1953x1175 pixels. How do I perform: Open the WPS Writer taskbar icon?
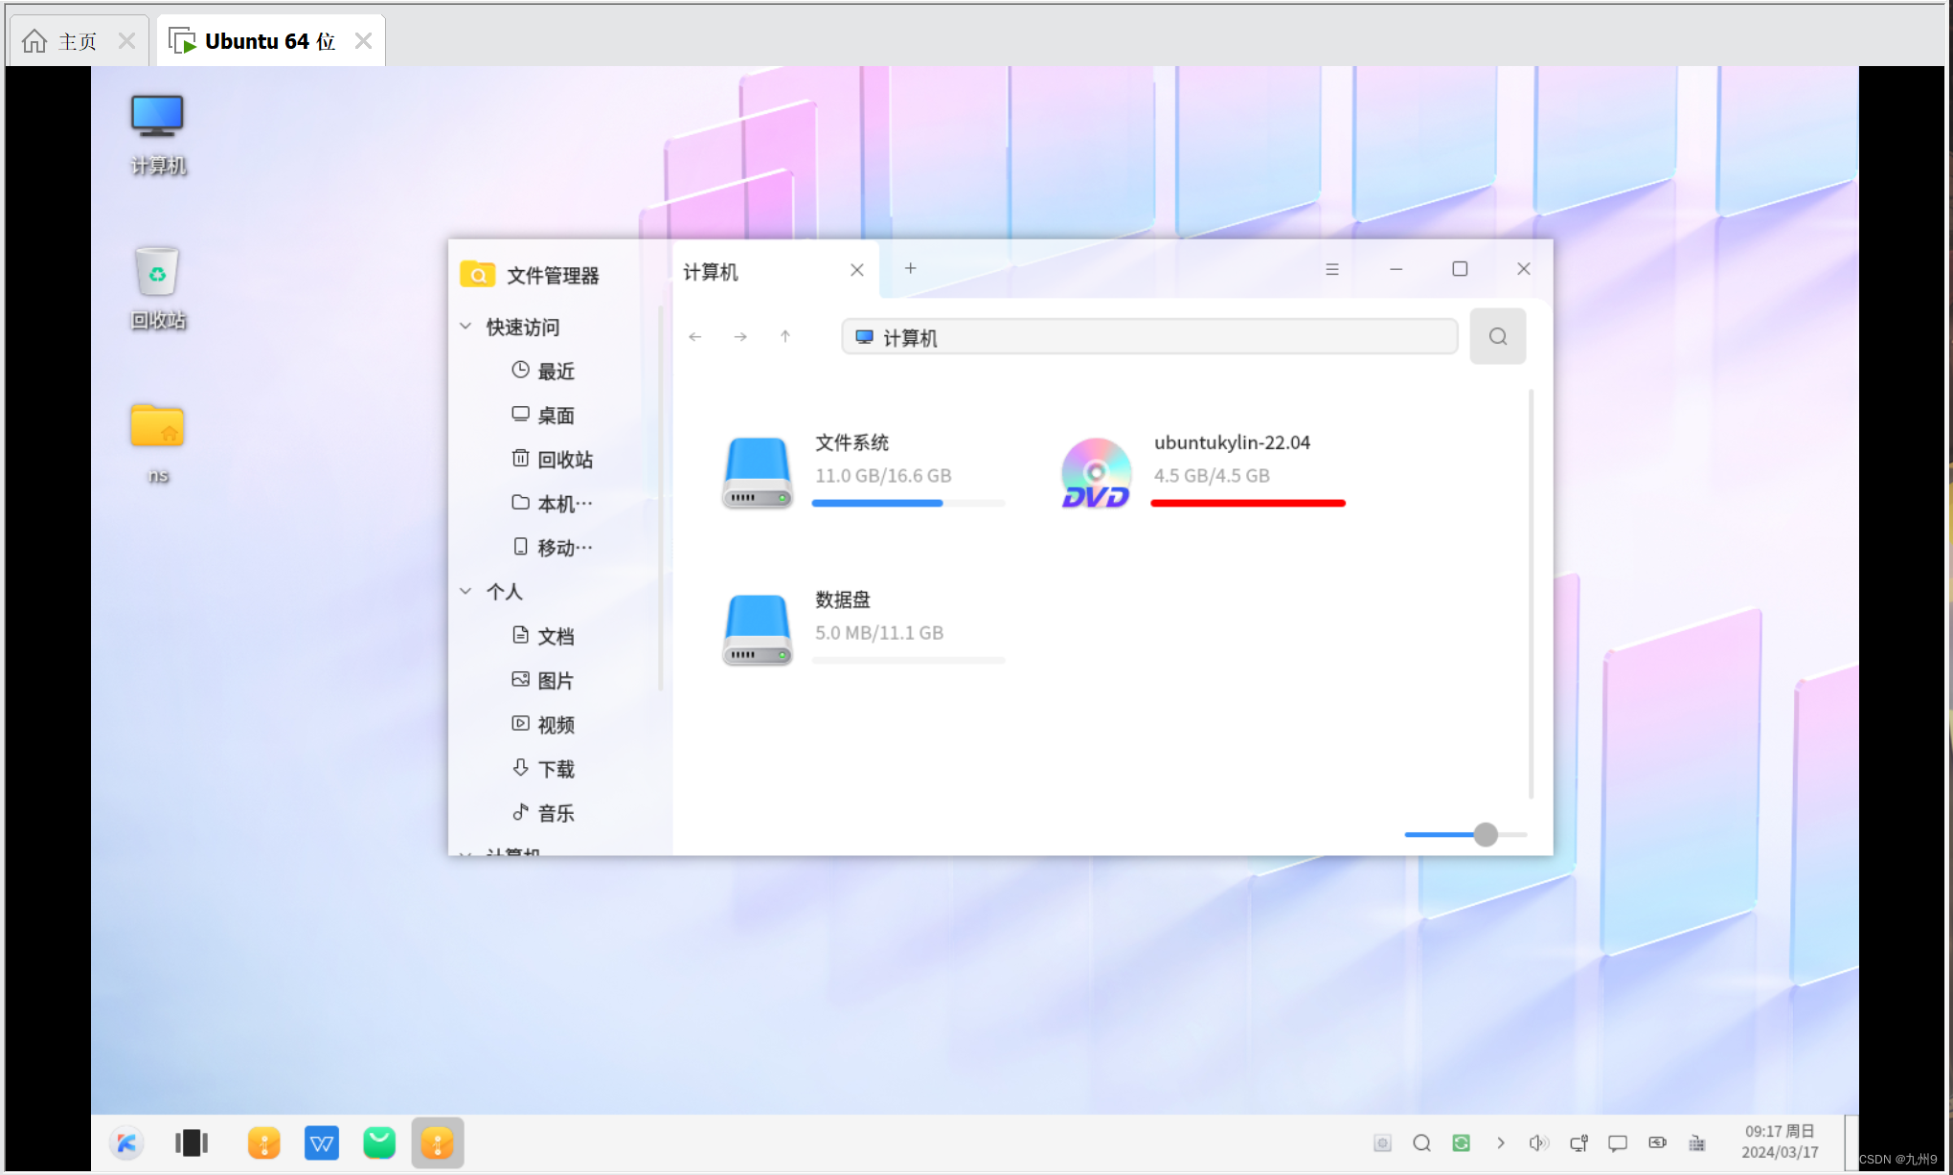click(321, 1142)
